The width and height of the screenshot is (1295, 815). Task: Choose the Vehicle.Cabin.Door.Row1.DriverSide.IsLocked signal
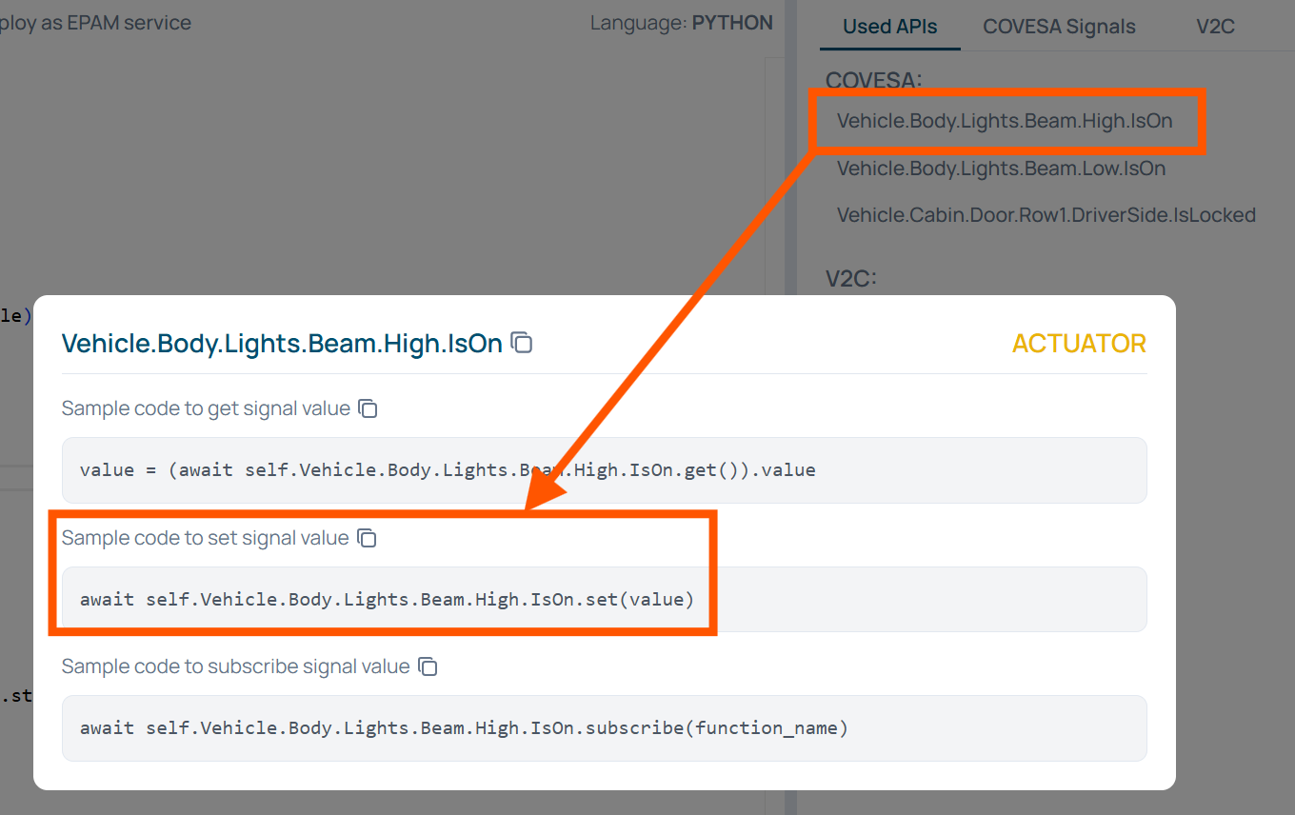click(x=1046, y=215)
